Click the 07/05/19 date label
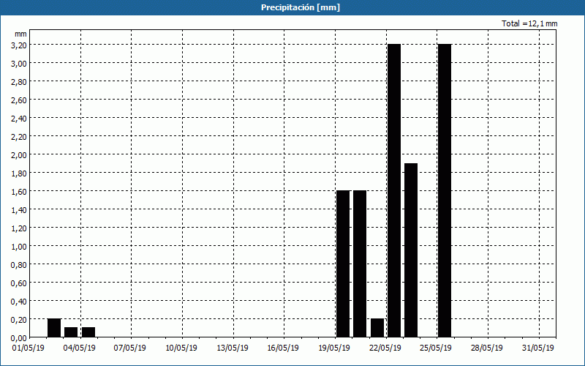 (x=130, y=348)
